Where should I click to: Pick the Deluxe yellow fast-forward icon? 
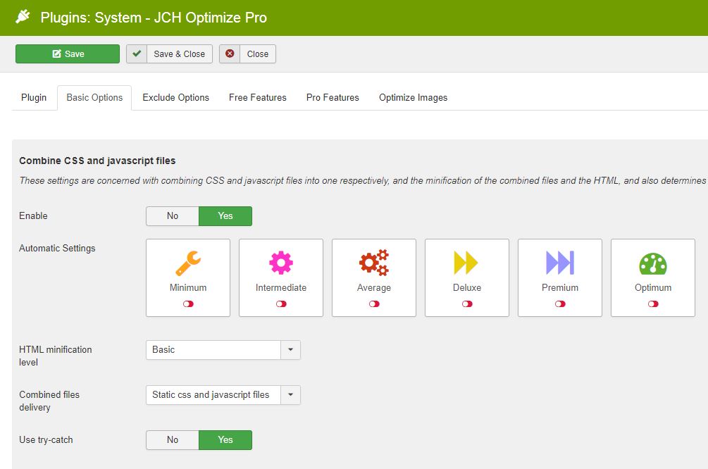466,263
